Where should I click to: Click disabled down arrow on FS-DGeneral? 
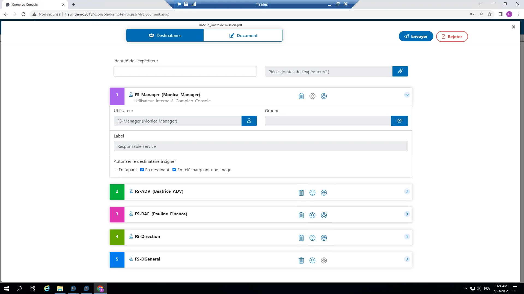click(324, 261)
